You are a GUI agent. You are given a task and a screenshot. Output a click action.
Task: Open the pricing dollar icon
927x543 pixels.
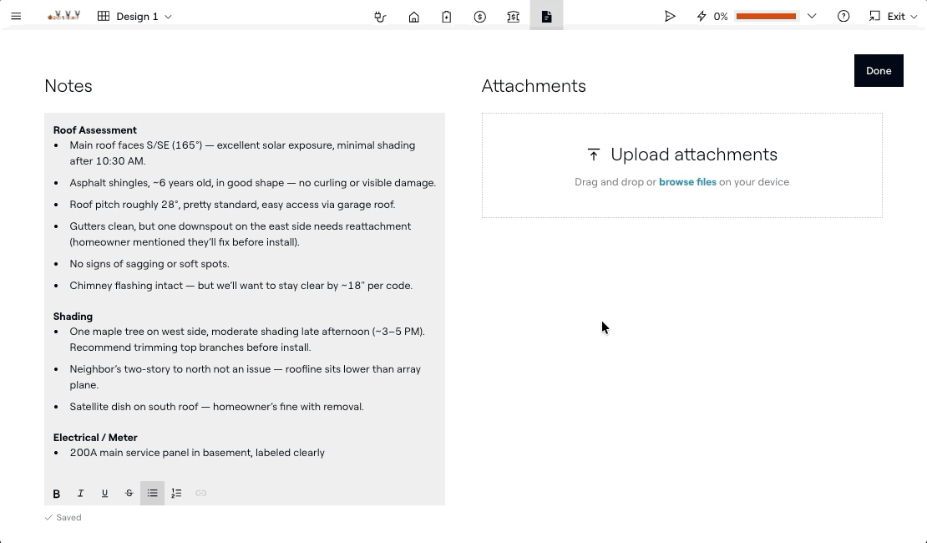[480, 16]
